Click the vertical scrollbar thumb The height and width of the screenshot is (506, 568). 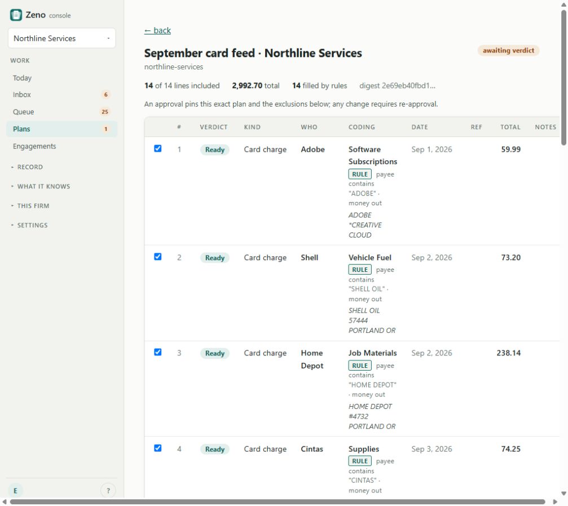tap(563, 77)
